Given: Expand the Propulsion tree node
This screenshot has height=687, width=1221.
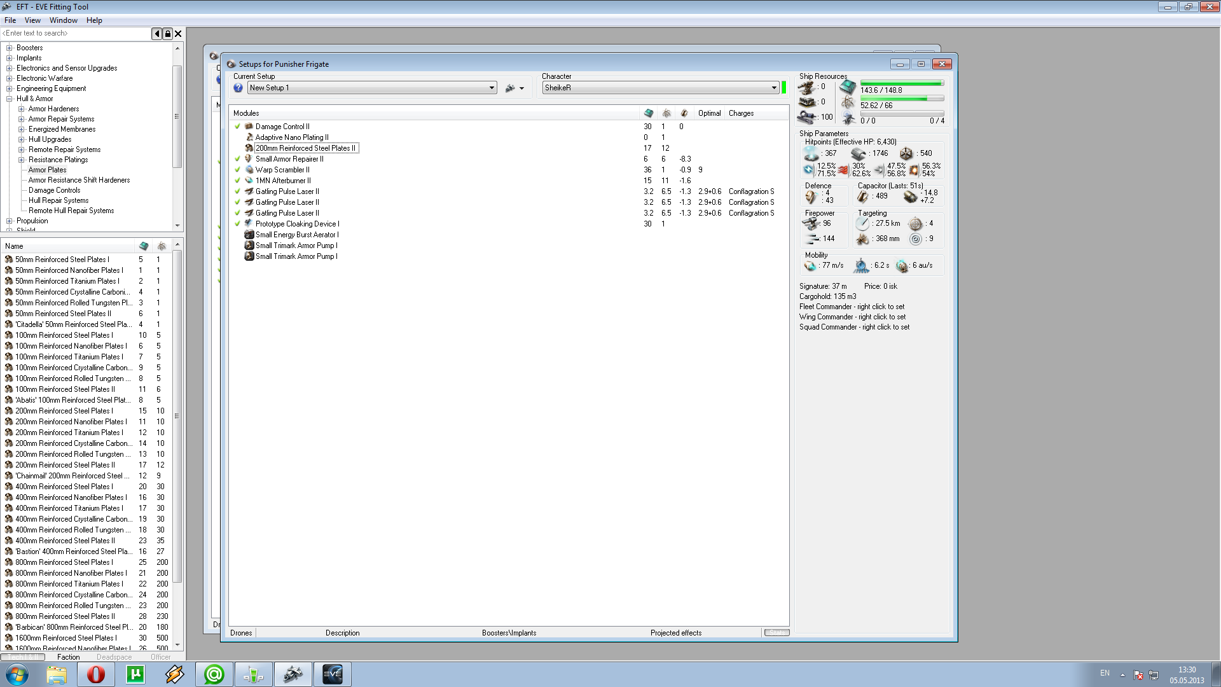Looking at the screenshot, I should (x=10, y=221).
